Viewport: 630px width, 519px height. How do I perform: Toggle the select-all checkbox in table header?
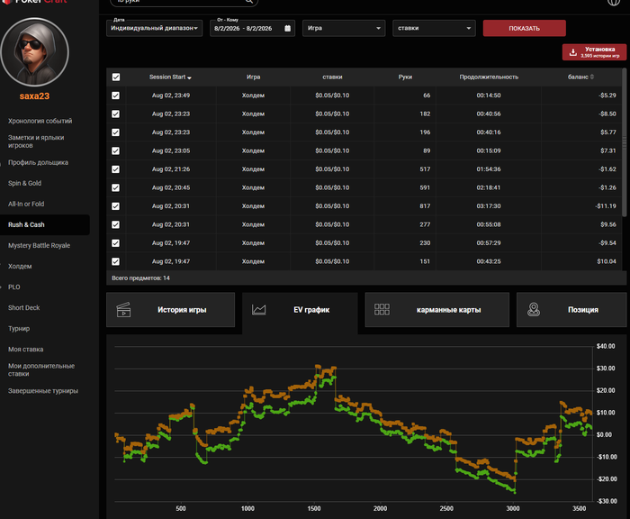116,77
